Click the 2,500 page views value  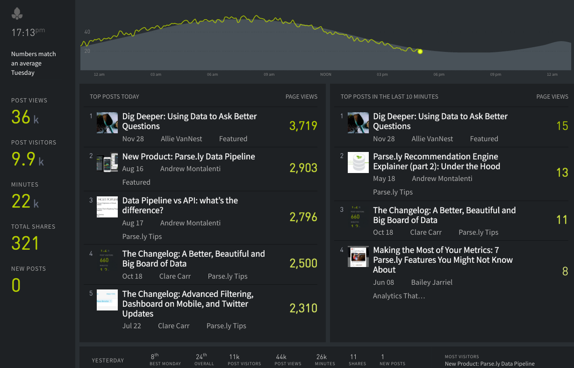pyautogui.click(x=303, y=263)
